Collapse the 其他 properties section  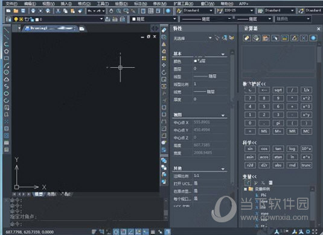[x=223, y=169]
